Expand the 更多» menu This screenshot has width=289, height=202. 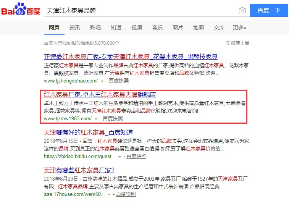click(x=240, y=27)
